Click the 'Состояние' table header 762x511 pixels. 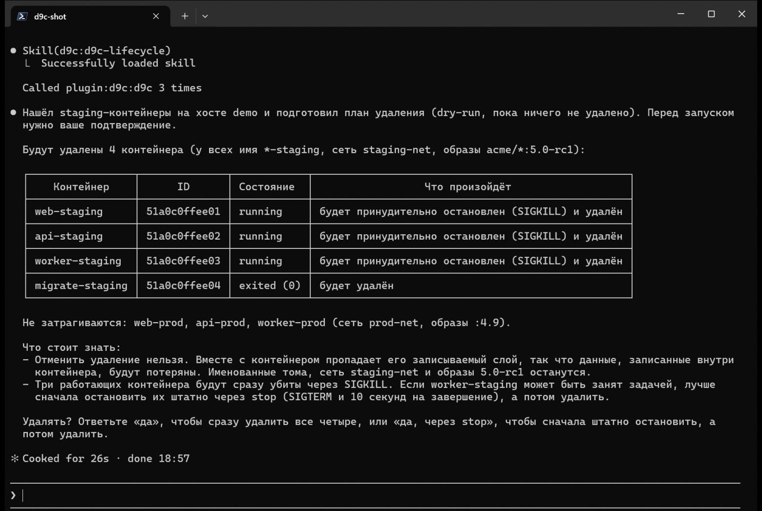tap(270, 186)
